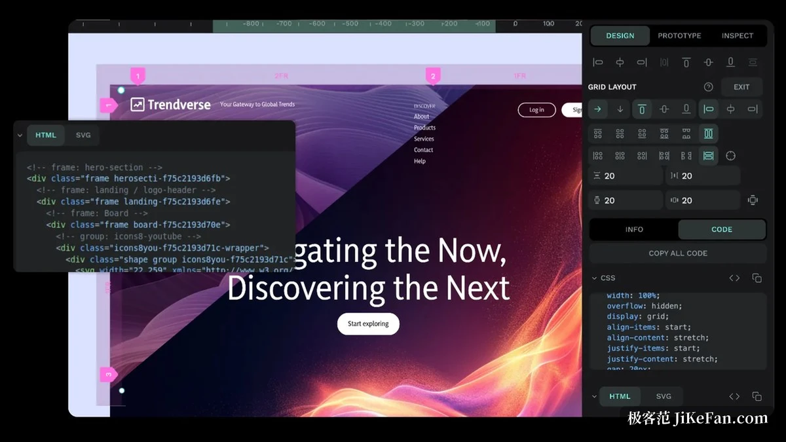The image size is (786, 442).
Task: Set justify-content to start icon
Action: (x=597, y=156)
